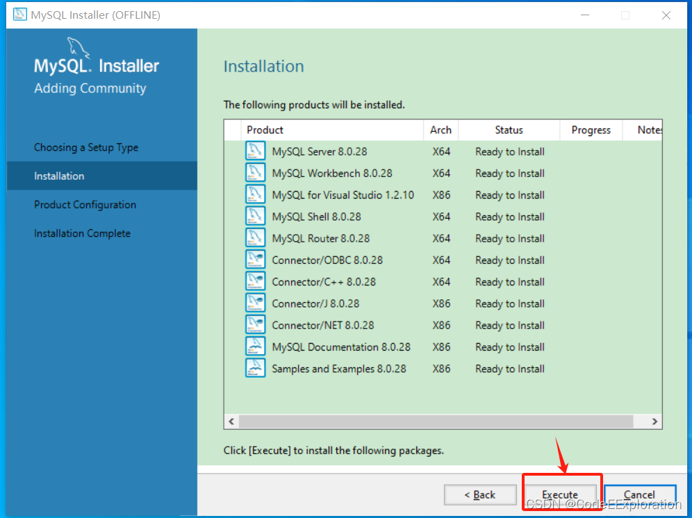The width and height of the screenshot is (692, 518).
Task: Click the Installation page heading
Action: pyautogui.click(x=263, y=66)
